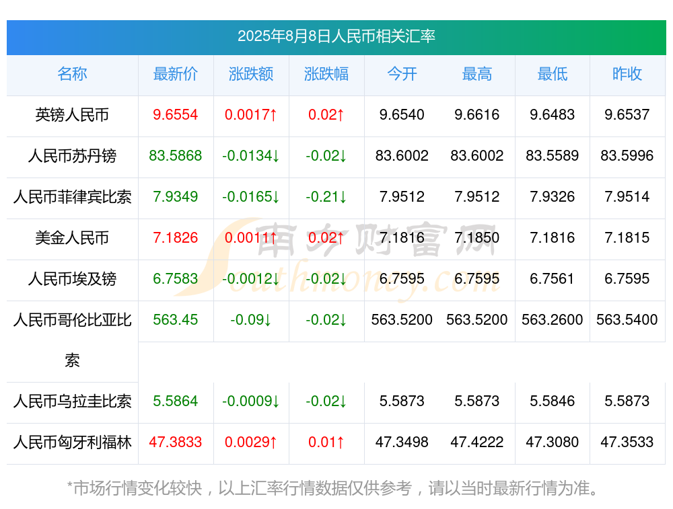The image size is (673, 509).
Task: Click previous close 9.6537
Action: click(x=627, y=114)
